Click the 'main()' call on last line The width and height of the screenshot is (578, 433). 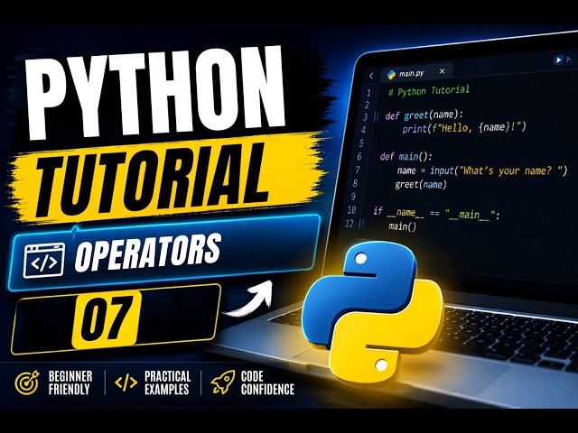click(x=402, y=226)
